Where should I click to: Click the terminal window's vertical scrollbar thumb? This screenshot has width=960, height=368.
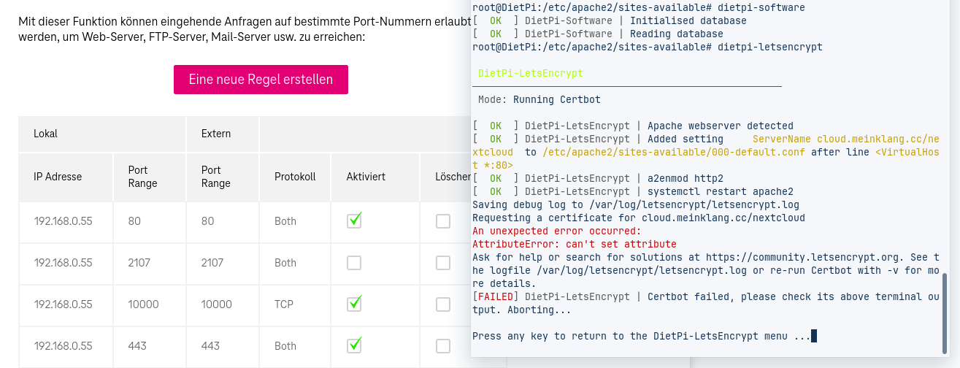coord(945,312)
